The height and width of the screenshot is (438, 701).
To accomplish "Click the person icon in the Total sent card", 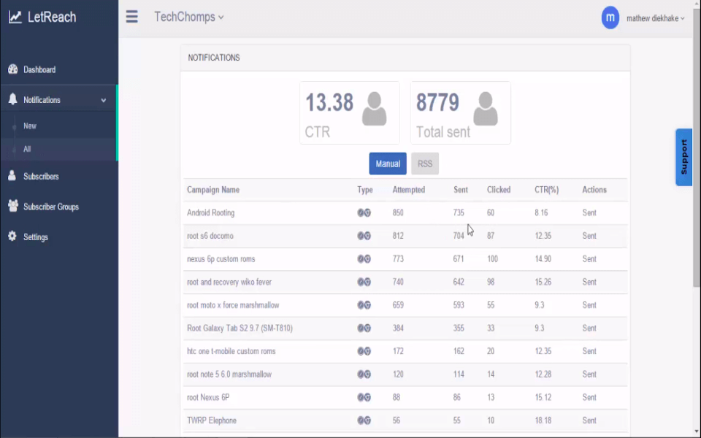I will [485, 109].
